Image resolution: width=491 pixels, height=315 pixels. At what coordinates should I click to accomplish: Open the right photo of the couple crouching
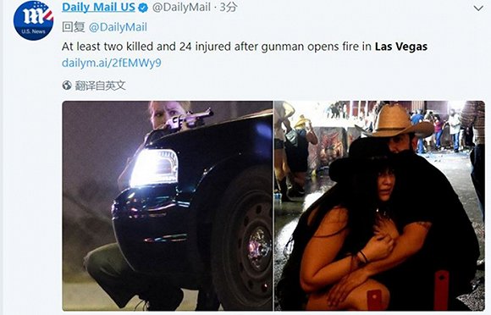(379, 206)
